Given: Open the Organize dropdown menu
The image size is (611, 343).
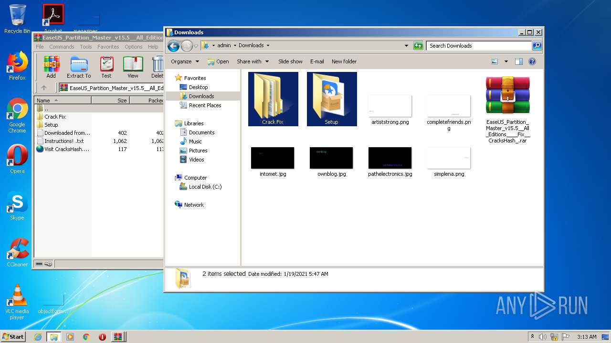Looking at the screenshot, I should tap(185, 61).
